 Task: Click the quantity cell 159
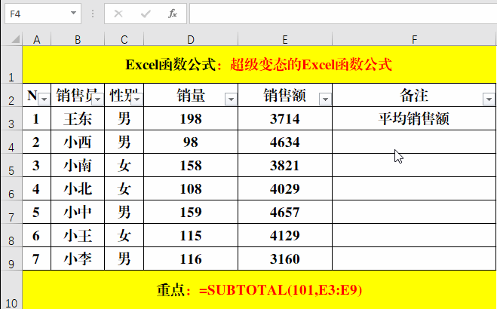point(191,212)
